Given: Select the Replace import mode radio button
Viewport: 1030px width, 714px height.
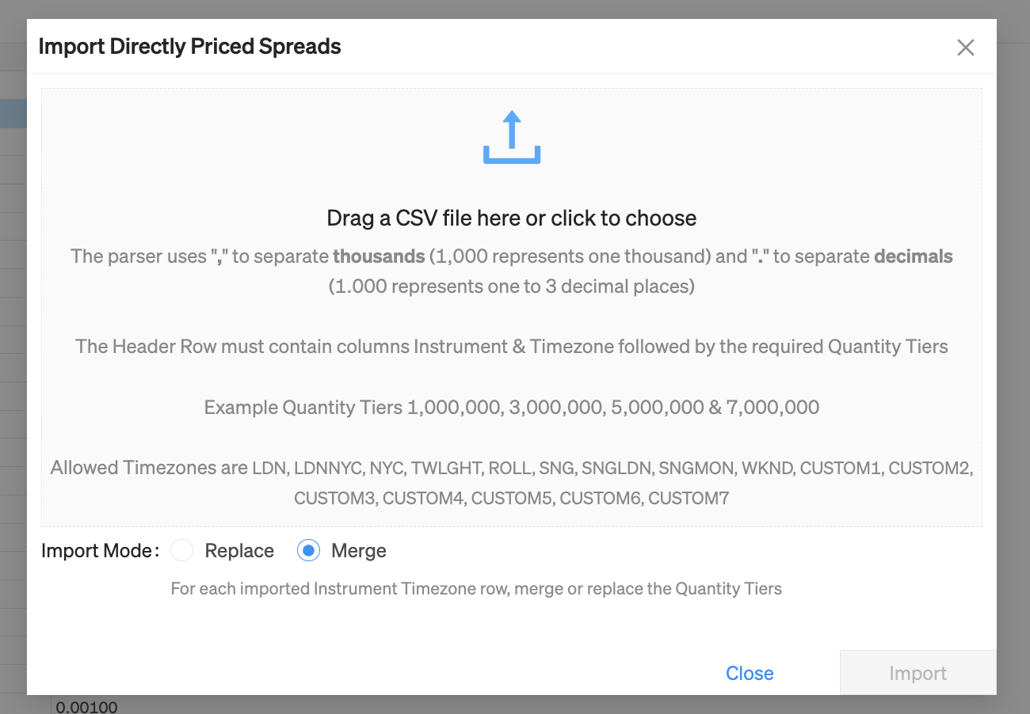Looking at the screenshot, I should coord(182,550).
